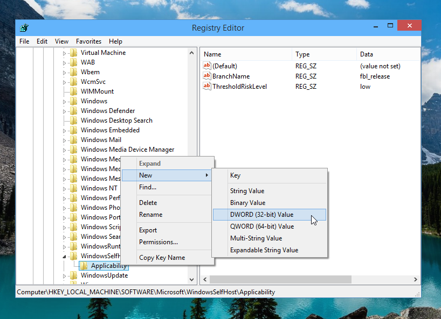Screen dimensions: 441x319
Task: Select Copy Key Name
Action: pos(167,258)
